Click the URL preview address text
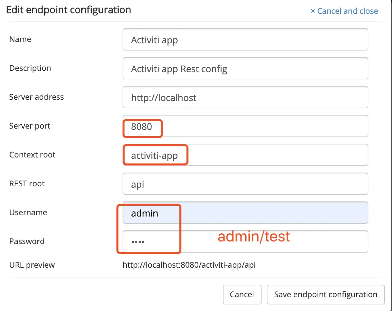 (189, 265)
